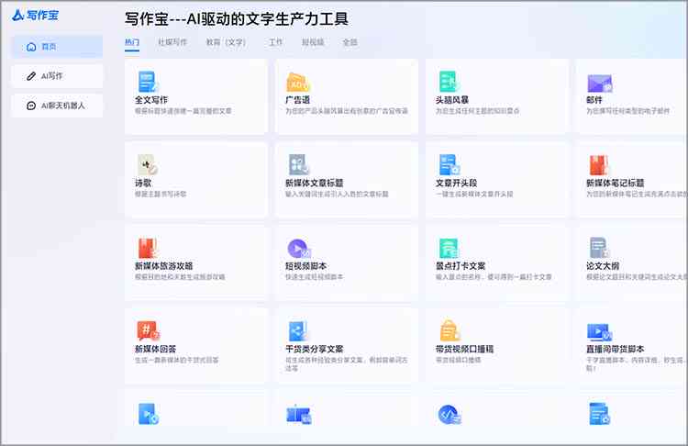Open AI写作 from the sidebar
Viewport: 688px width, 446px height.
coord(57,76)
